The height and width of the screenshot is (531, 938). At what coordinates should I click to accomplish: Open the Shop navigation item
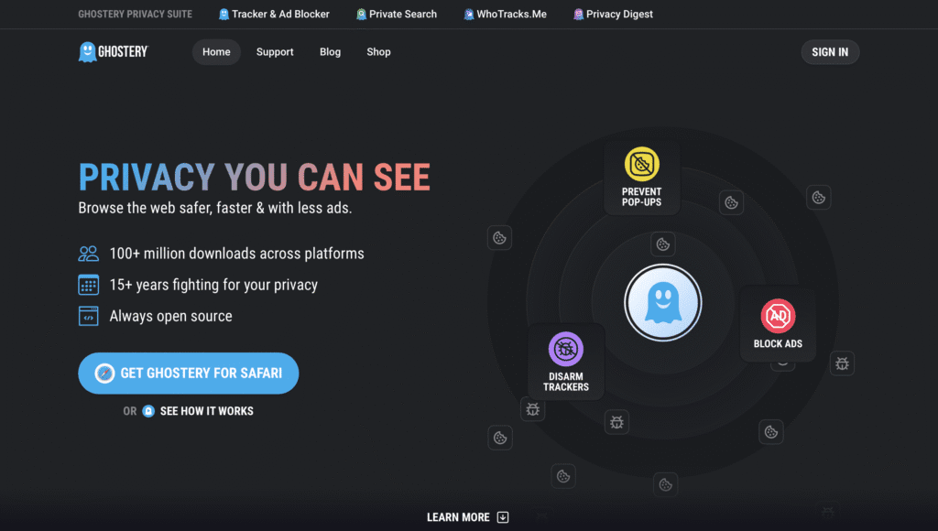tap(378, 52)
